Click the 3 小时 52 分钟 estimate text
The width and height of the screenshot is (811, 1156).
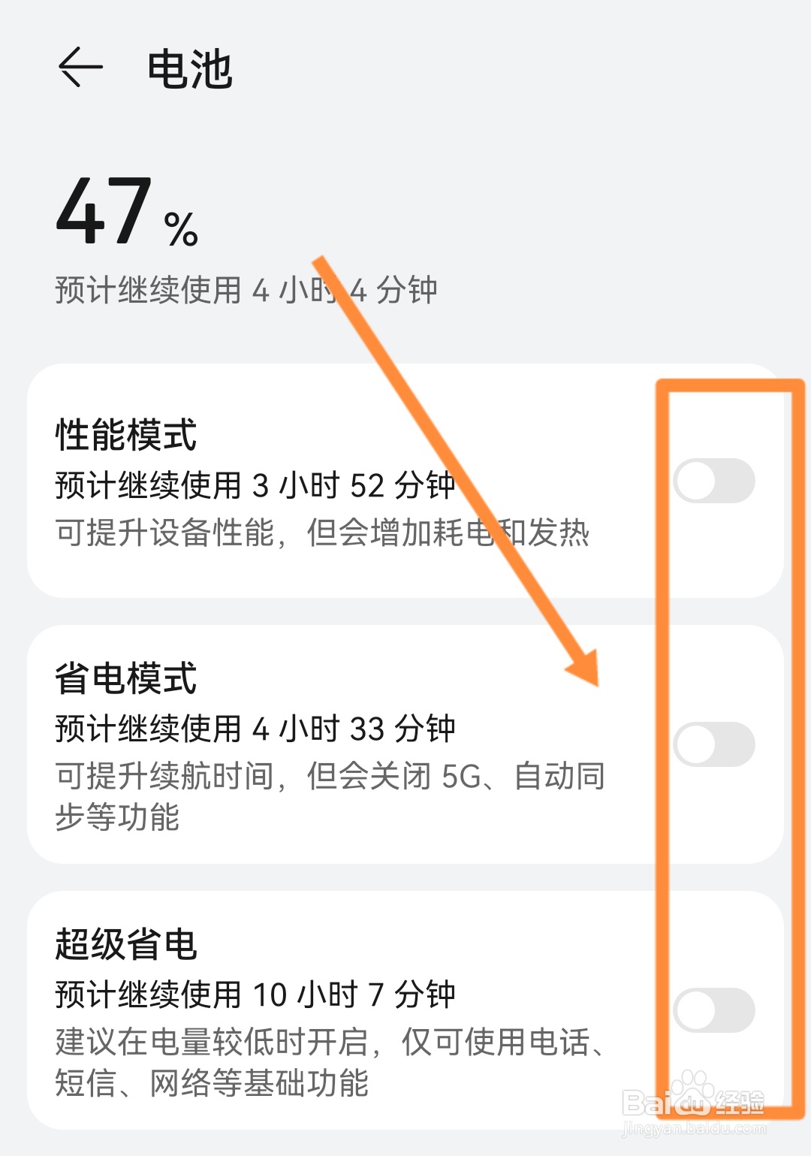(x=255, y=485)
